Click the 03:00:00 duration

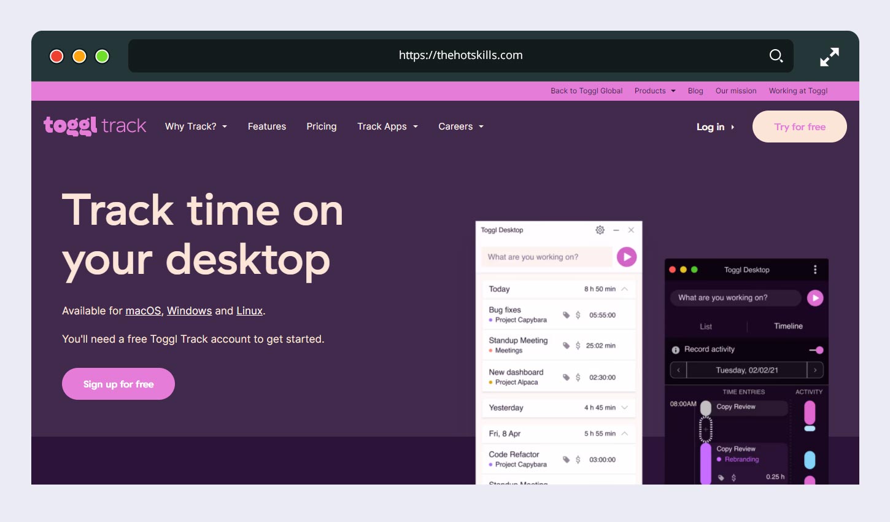(x=602, y=459)
